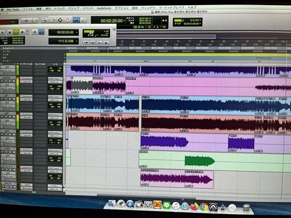Click Stop in the Transport window
The width and height of the screenshot is (291, 218).
[10, 32]
